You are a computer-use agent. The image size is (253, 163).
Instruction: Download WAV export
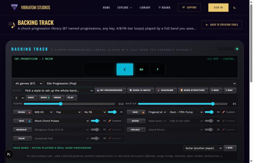click(x=230, y=90)
